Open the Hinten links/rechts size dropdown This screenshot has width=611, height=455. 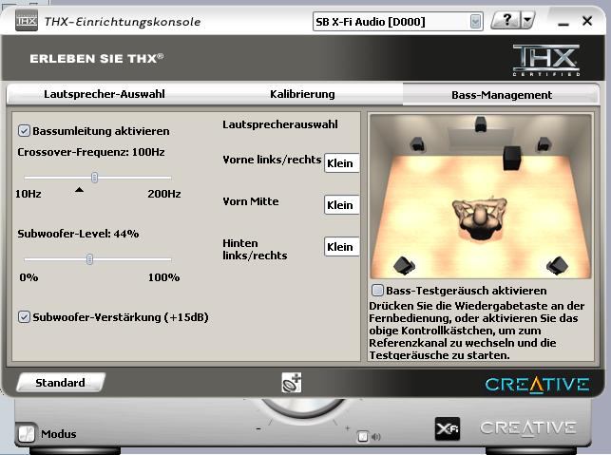tap(341, 247)
